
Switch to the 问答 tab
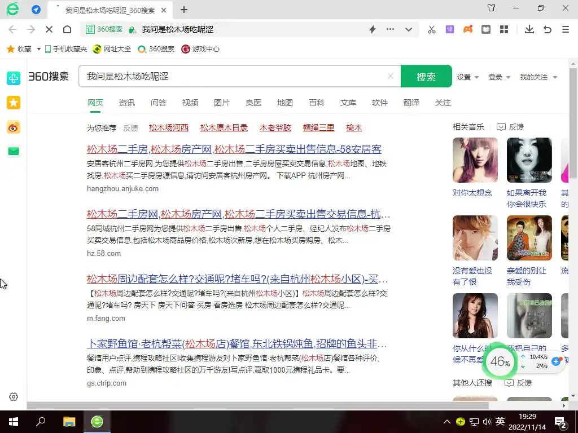click(x=159, y=103)
